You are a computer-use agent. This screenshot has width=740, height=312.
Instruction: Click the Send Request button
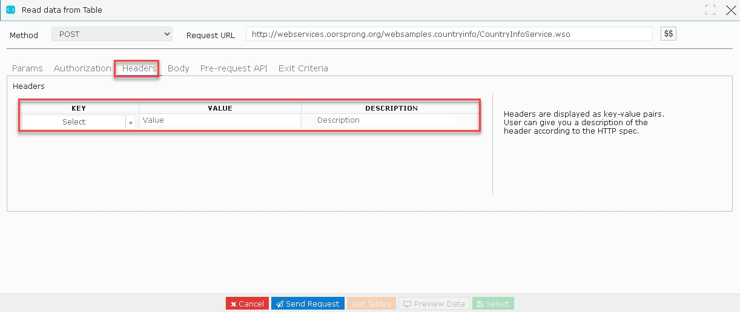[308, 304]
